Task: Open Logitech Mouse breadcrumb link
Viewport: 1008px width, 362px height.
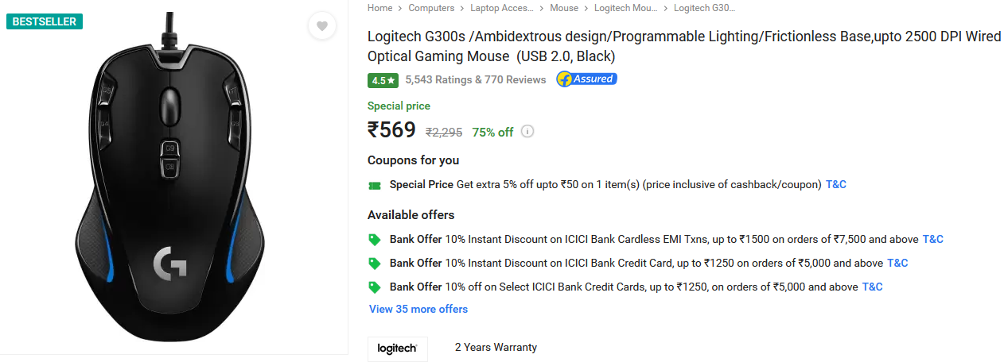Action: click(x=626, y=8)
